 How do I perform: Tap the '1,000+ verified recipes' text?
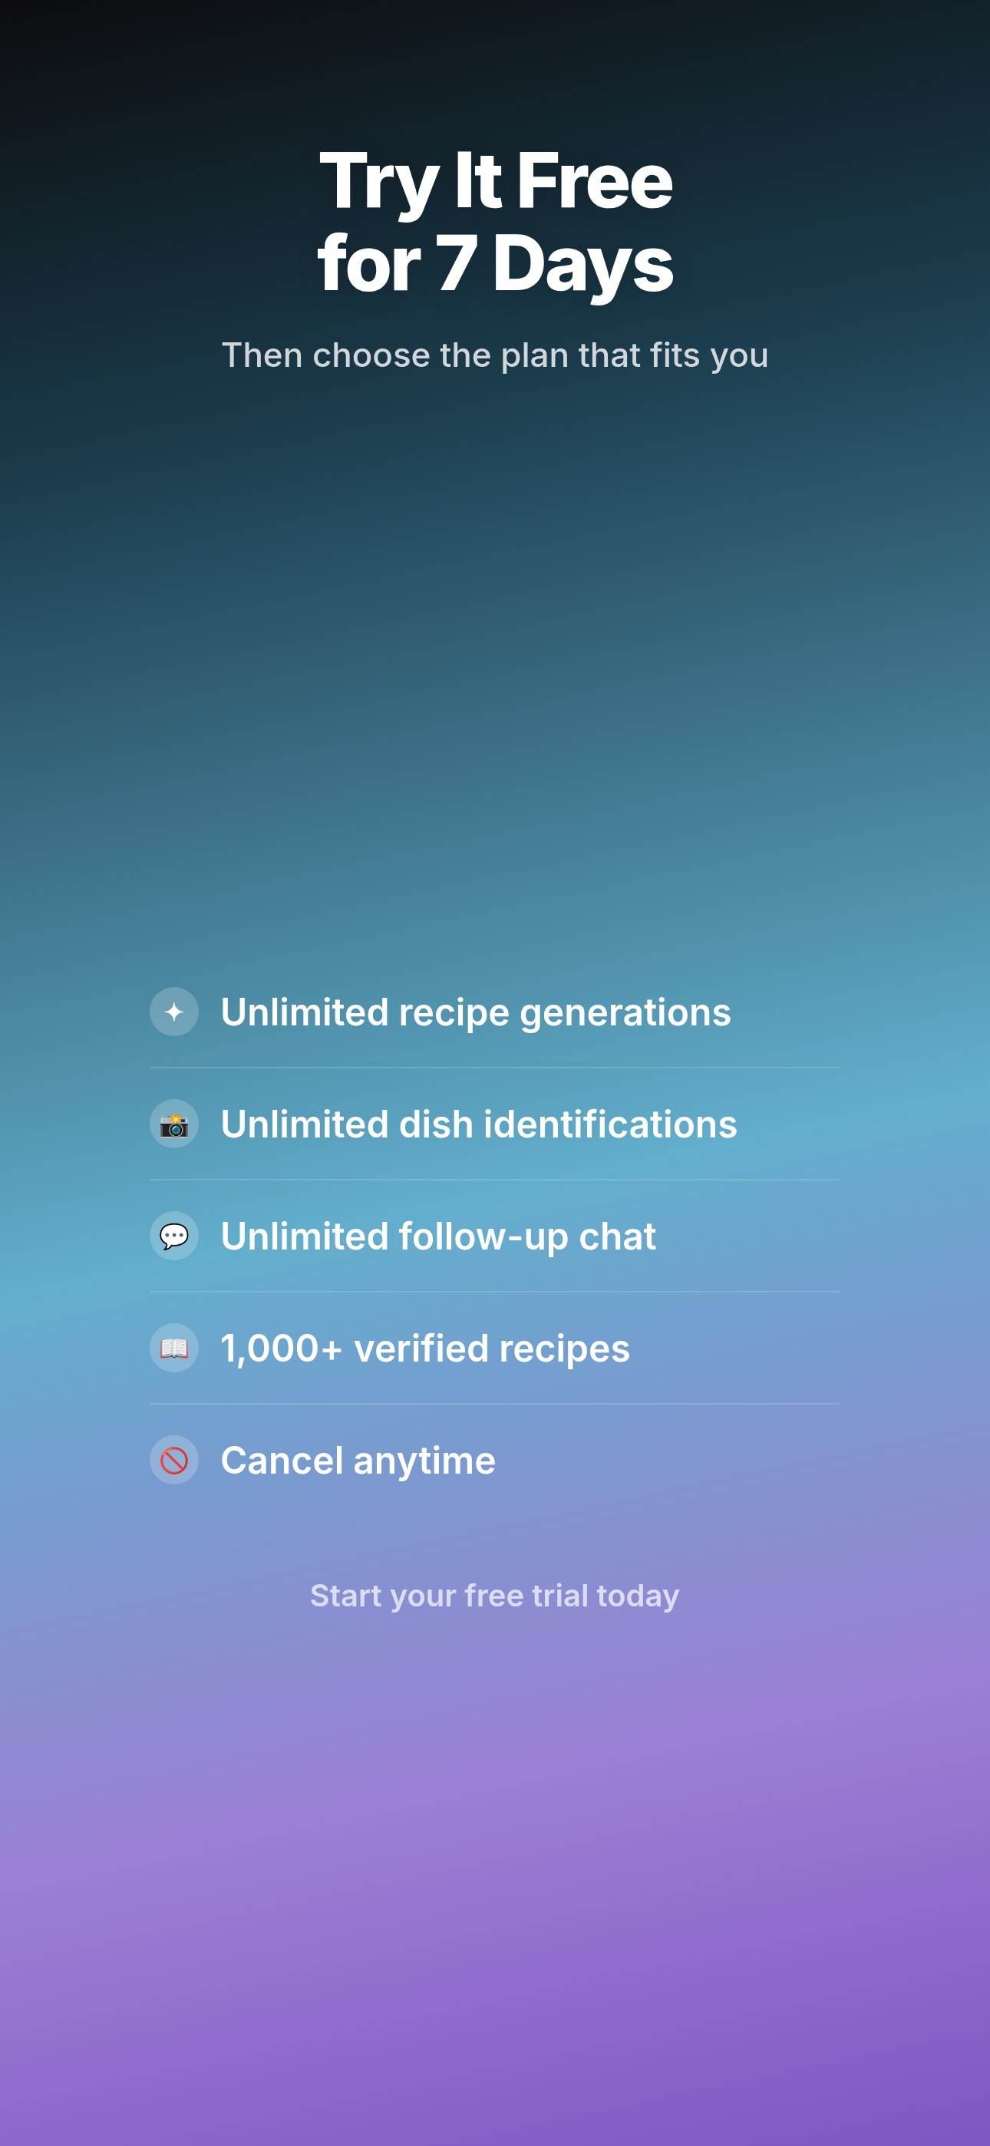tap(425, 1348)
